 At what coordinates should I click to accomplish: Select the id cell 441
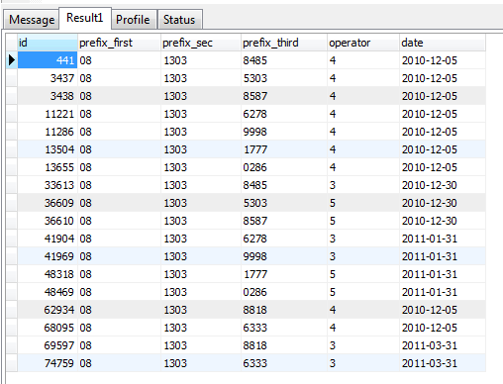[x=48, y=60]
